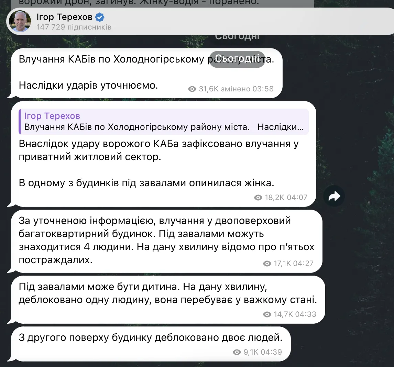
Task: Click the змінено 03:58 timestamp
Action: point(247,89)
